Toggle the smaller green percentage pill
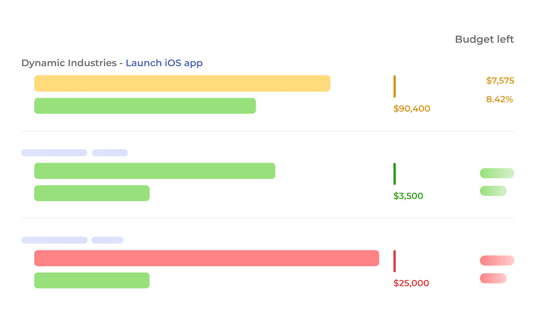The width and height of the screenshot is (535, 321). point(493,190)
